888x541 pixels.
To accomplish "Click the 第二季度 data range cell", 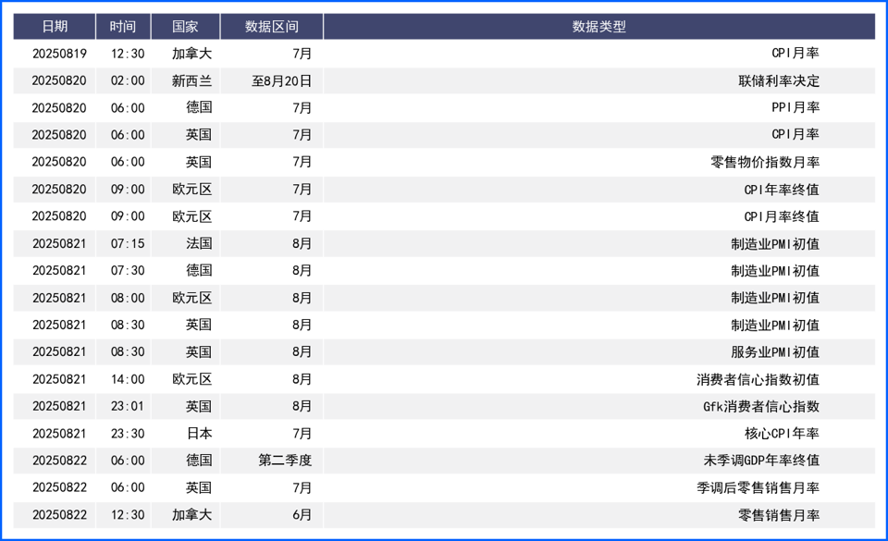I will [285, 460].
